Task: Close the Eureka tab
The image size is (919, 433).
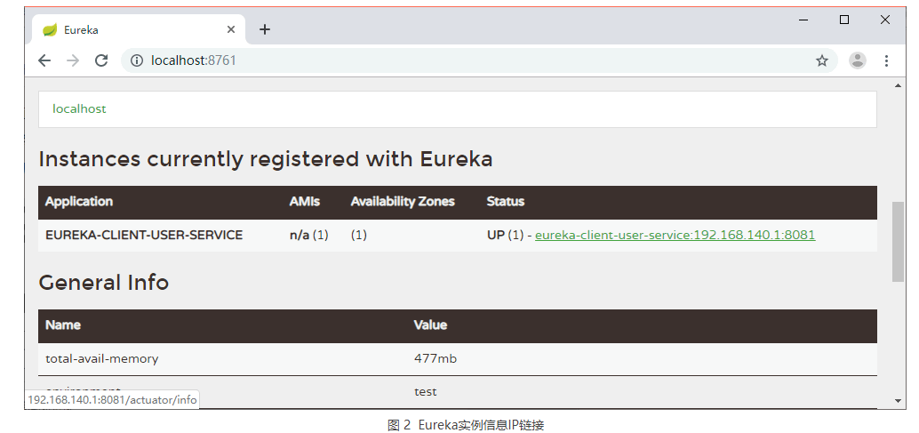Action: point(231,29)
